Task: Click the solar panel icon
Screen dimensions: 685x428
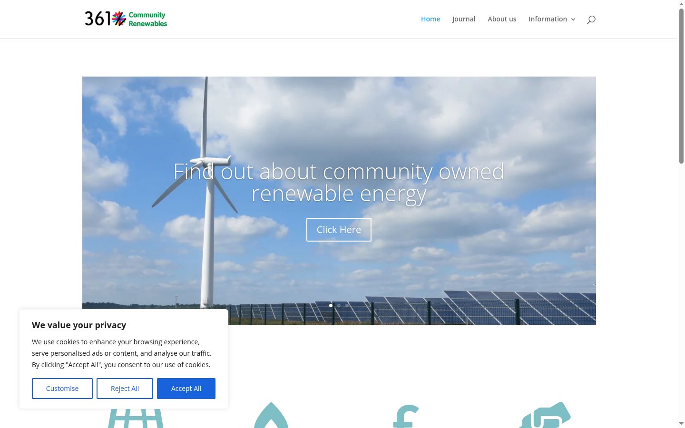Action: coord(136,418)
